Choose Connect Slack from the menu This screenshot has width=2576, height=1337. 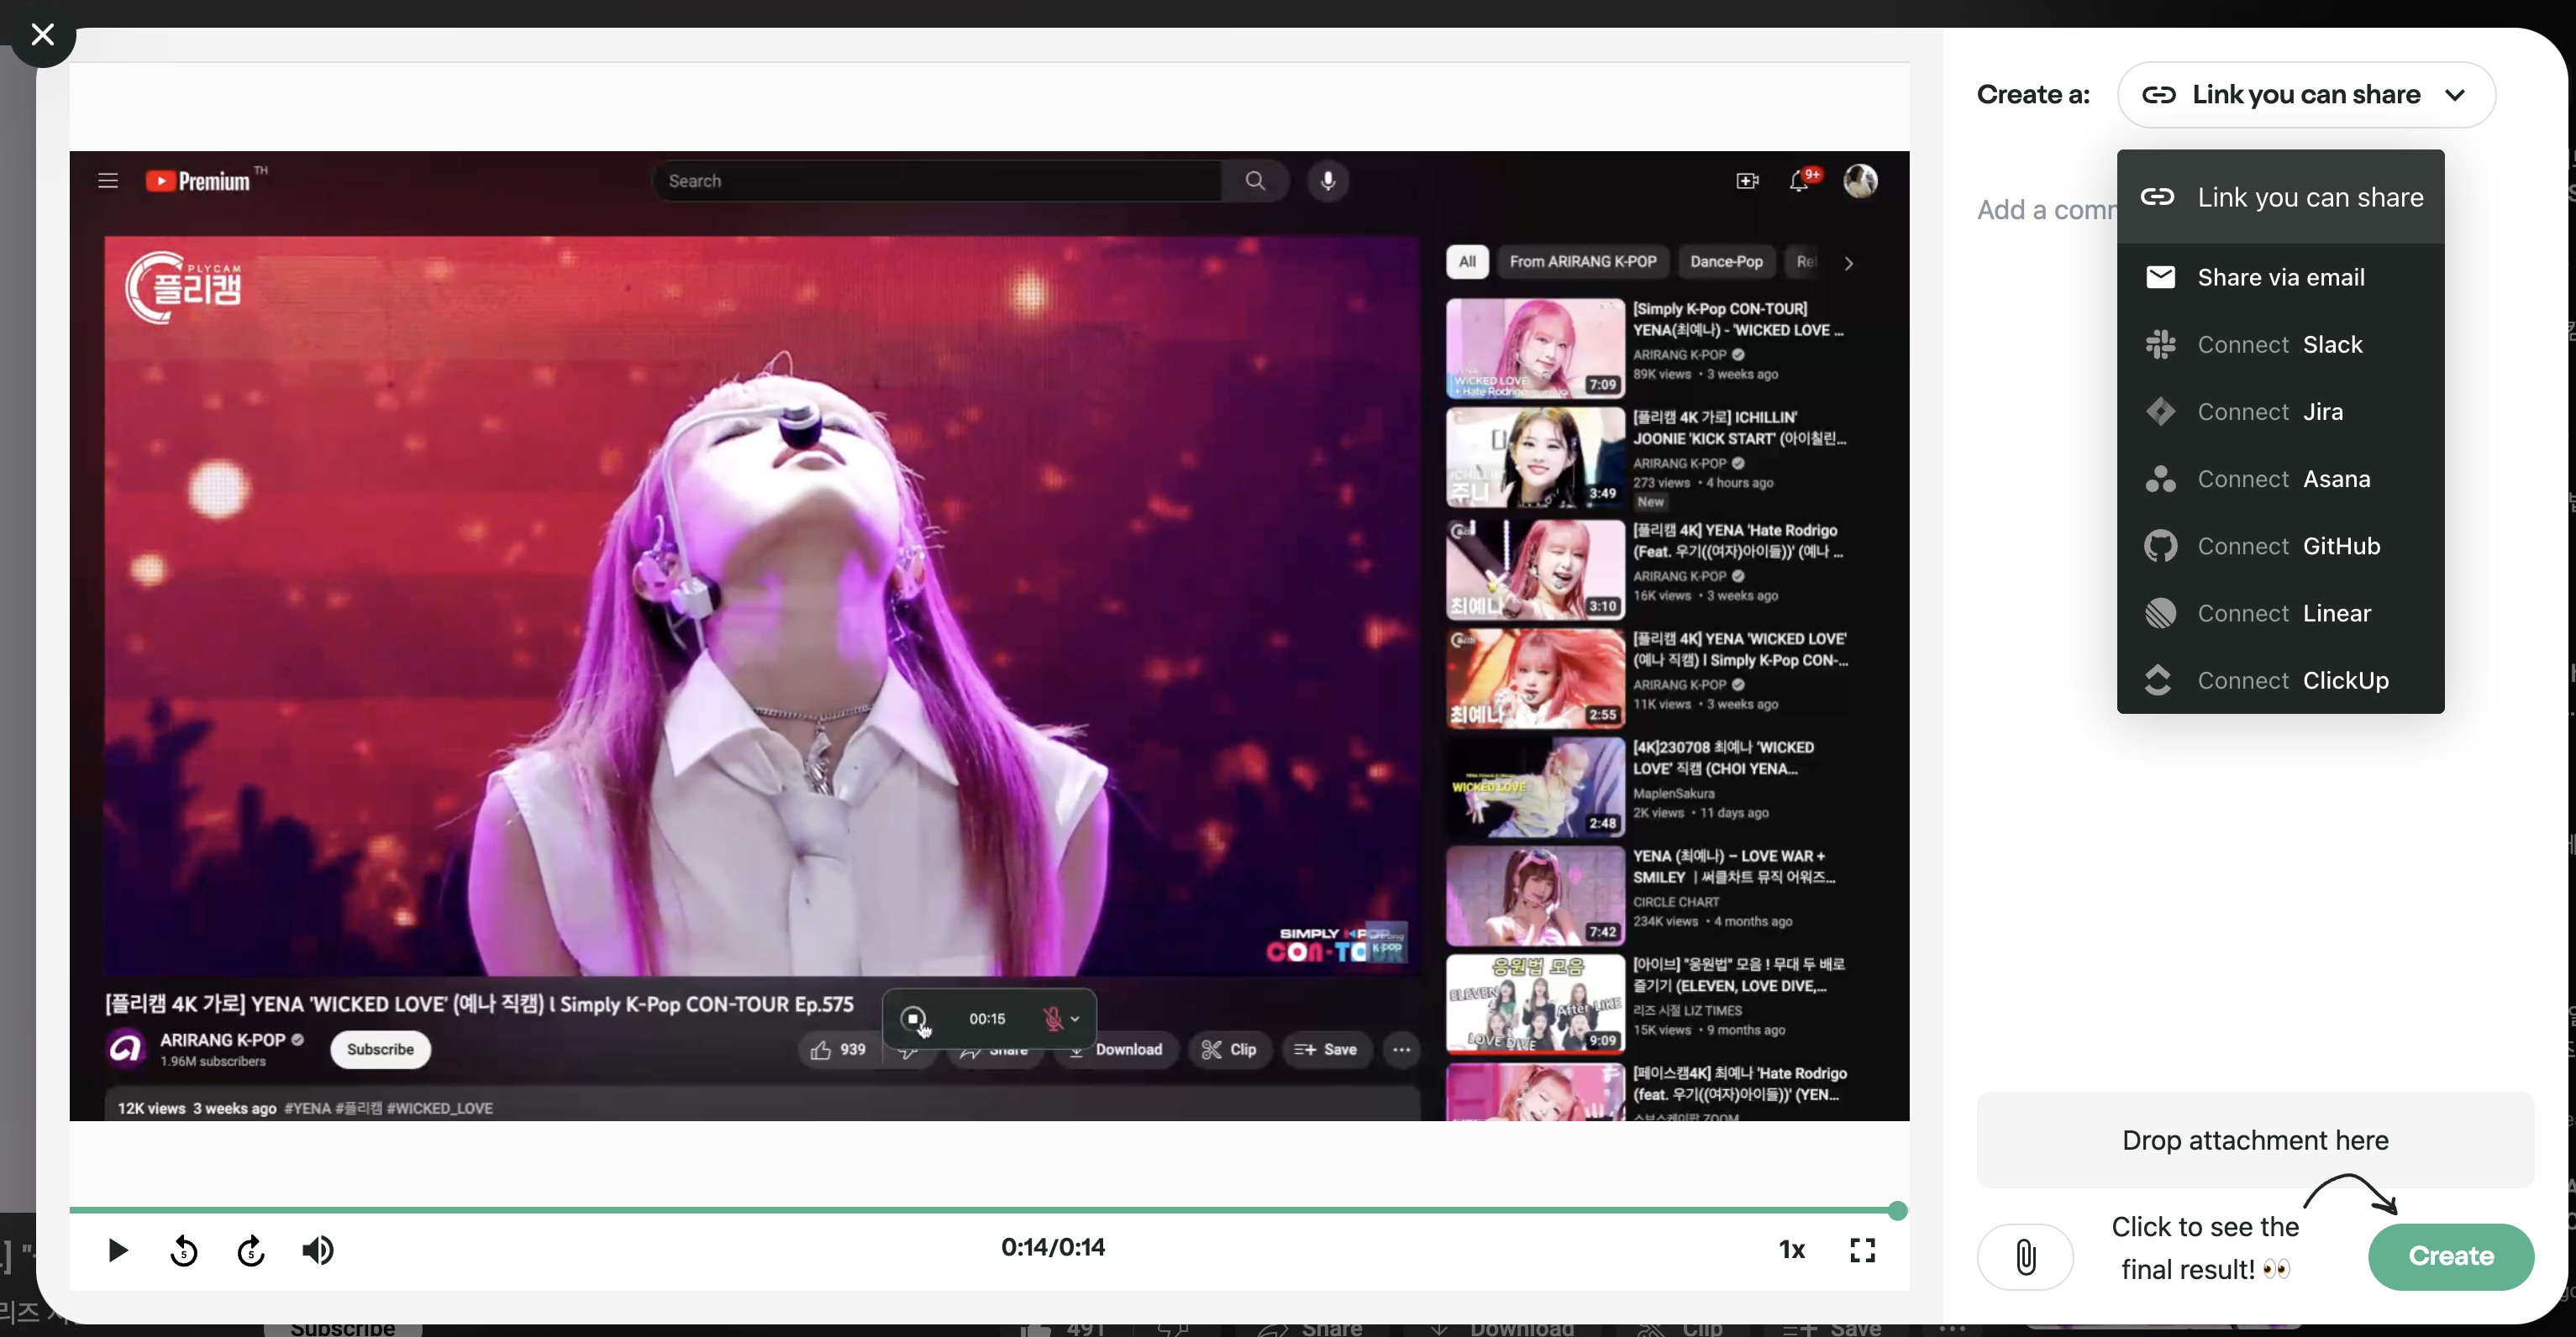click(2280, 344)
